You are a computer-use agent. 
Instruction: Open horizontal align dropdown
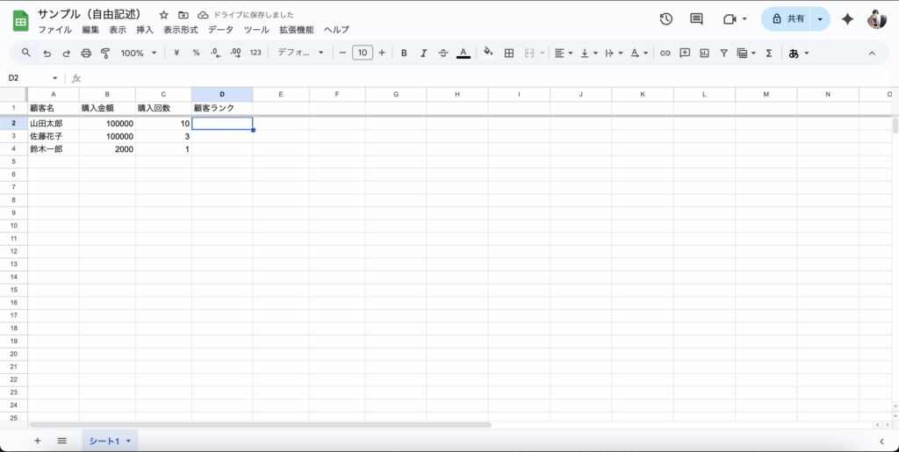[564, 54]
